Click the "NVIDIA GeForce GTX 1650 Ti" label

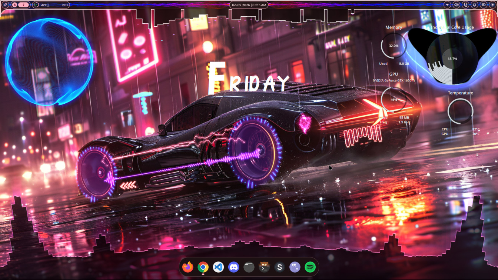(394, 80)
